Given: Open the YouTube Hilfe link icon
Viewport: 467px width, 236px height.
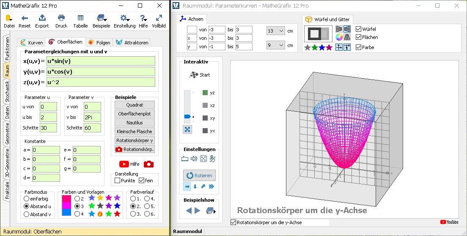Looking at the screenshot, I should click(x=124, y=164).
